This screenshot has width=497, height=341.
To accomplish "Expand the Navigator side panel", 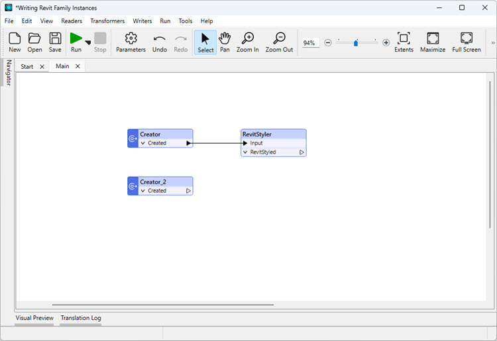I will 9,73.
